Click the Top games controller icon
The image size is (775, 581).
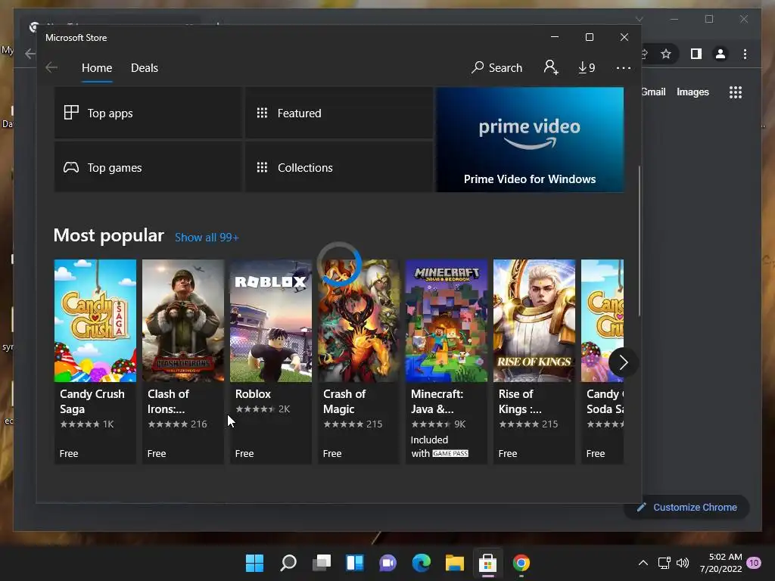click(71, 167)
